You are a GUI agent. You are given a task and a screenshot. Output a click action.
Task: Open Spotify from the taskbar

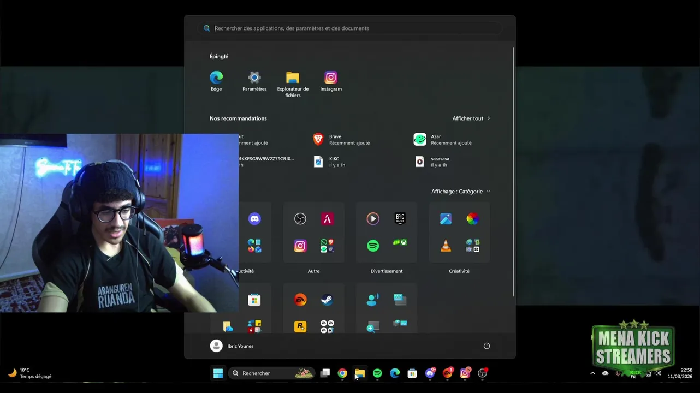click(x=377, y=373)
